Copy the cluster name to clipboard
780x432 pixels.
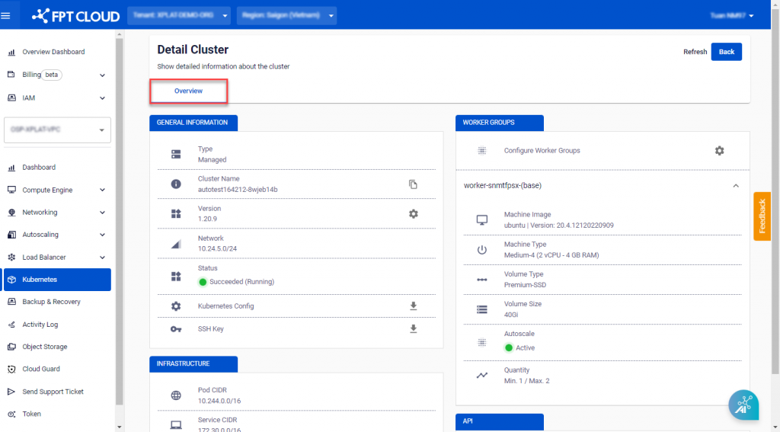[413, 184]
